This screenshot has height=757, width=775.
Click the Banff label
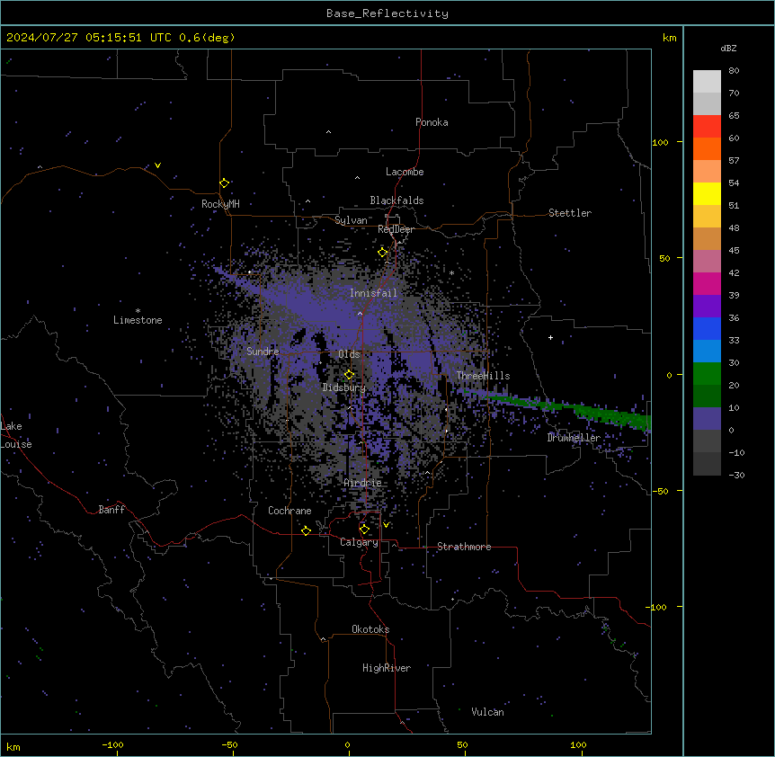pos(111,510)
